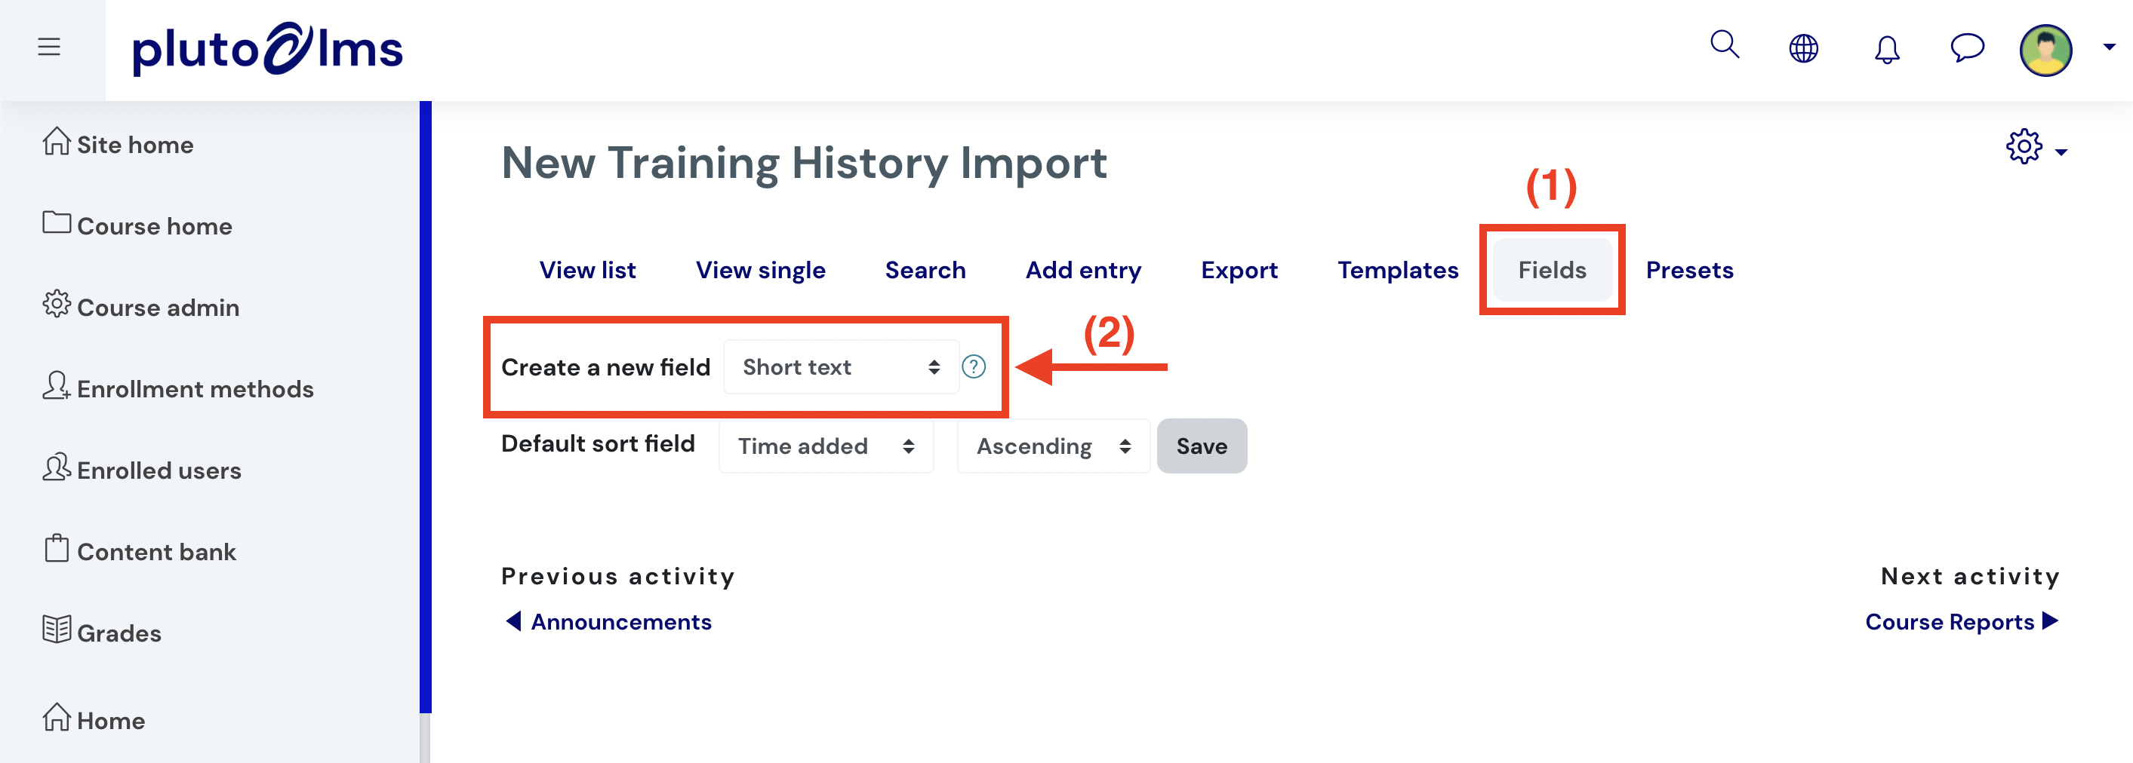Switch to the View single tab
The height and width of the screenshot is (763, 2133).
pos(760,270)
